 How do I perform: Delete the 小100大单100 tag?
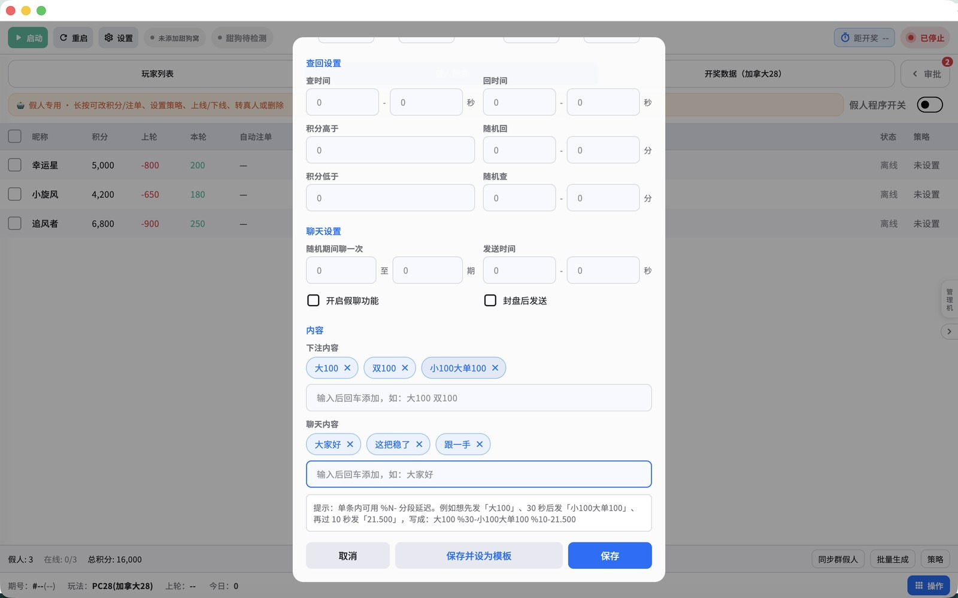(x=495, y=368)
